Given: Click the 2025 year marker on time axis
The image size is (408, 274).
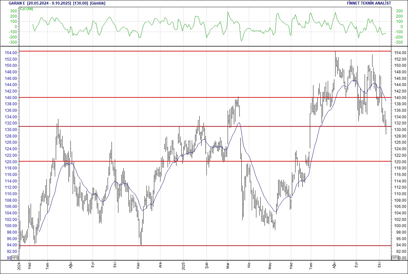Looking at the screenshot, I should tap(183, 266).
